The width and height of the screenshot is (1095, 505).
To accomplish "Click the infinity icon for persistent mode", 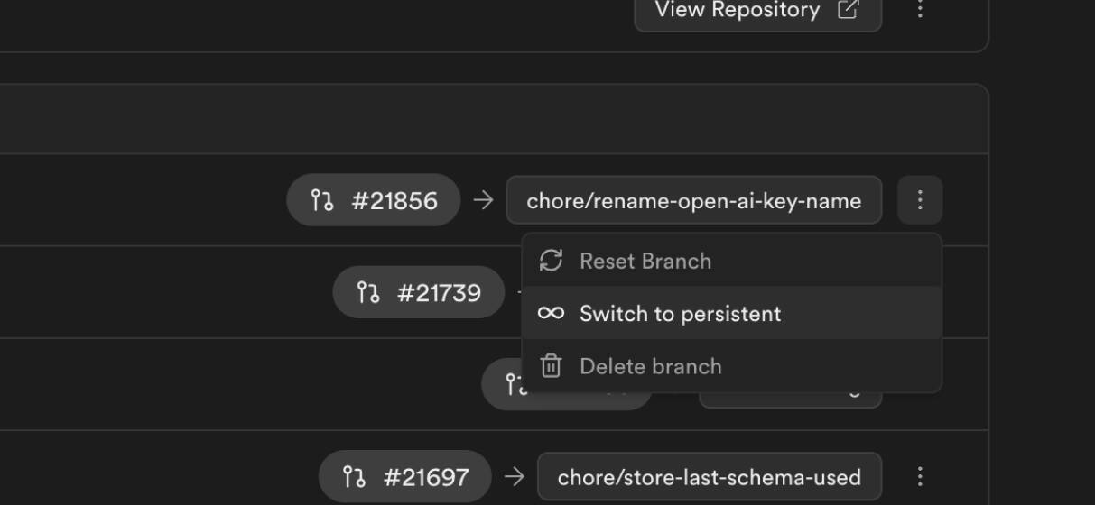I will pos(551,314).
